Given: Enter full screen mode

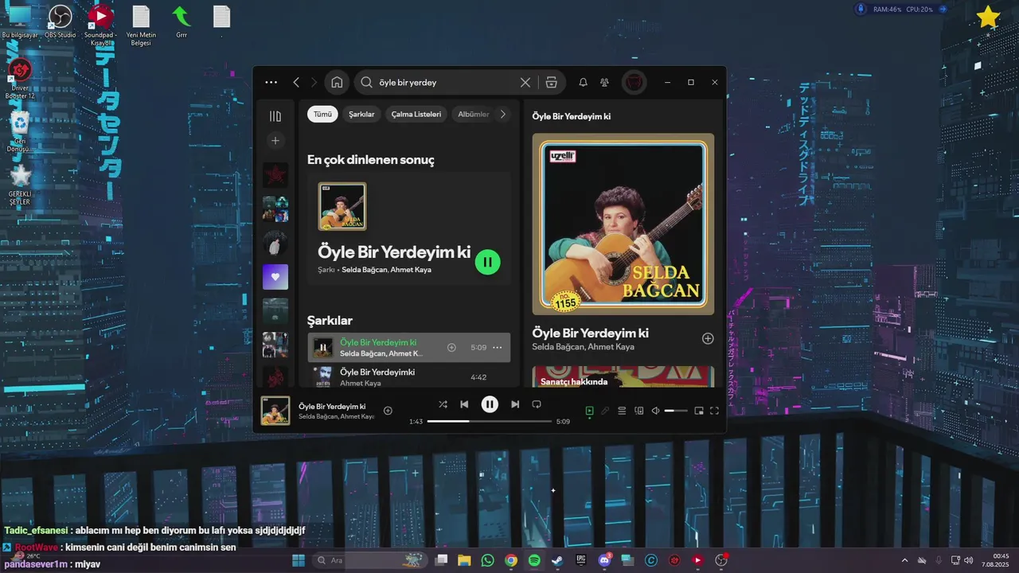Looking at the screenshot, I should click(x=714, y=411).
